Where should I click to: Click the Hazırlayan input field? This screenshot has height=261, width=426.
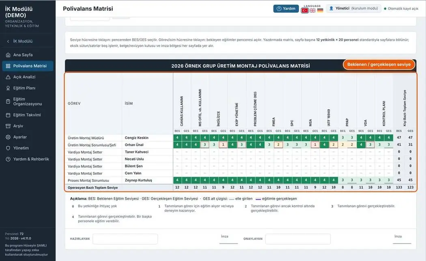pyautogui.click(x=125, y=239)
